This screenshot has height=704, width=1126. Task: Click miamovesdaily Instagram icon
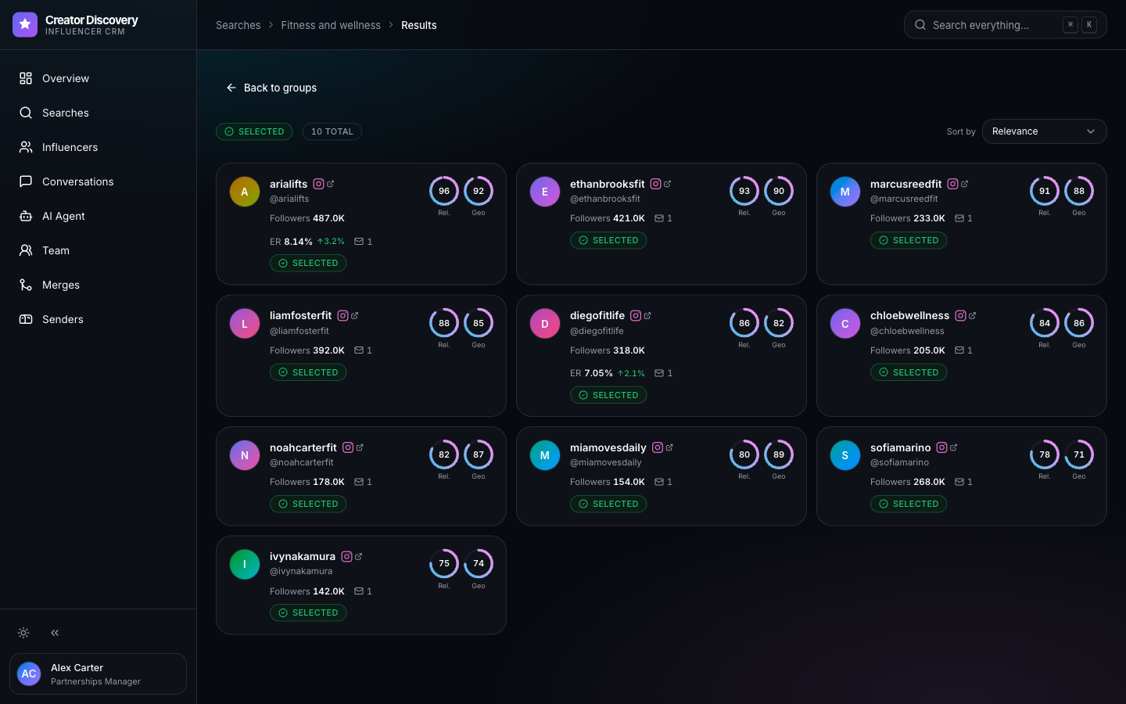(x=658, y=447)
